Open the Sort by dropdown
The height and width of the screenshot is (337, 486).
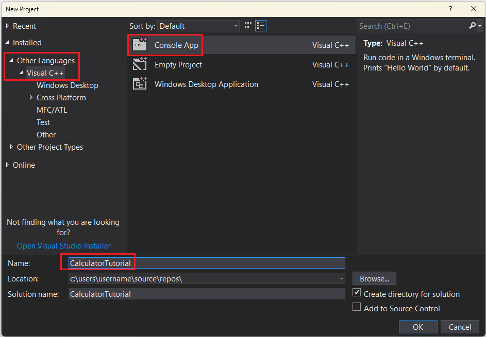click(x=235, y=25)
